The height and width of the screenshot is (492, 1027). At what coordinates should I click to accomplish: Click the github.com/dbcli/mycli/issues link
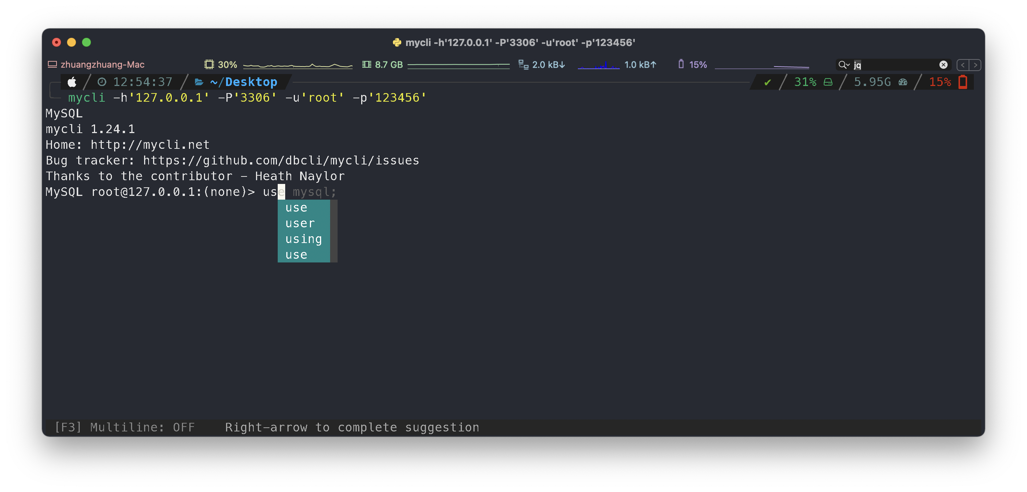(x=281, y=160)
